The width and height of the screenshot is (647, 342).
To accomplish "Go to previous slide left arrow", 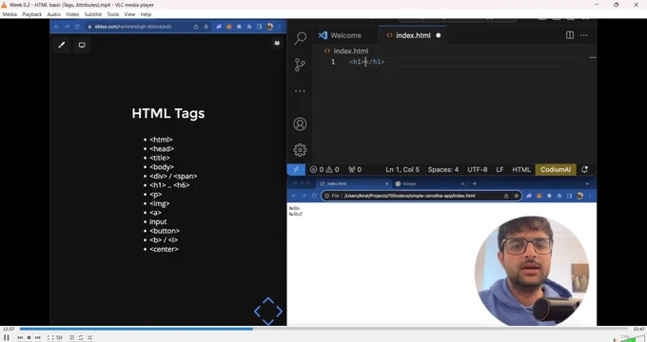I will click(257, 312).
